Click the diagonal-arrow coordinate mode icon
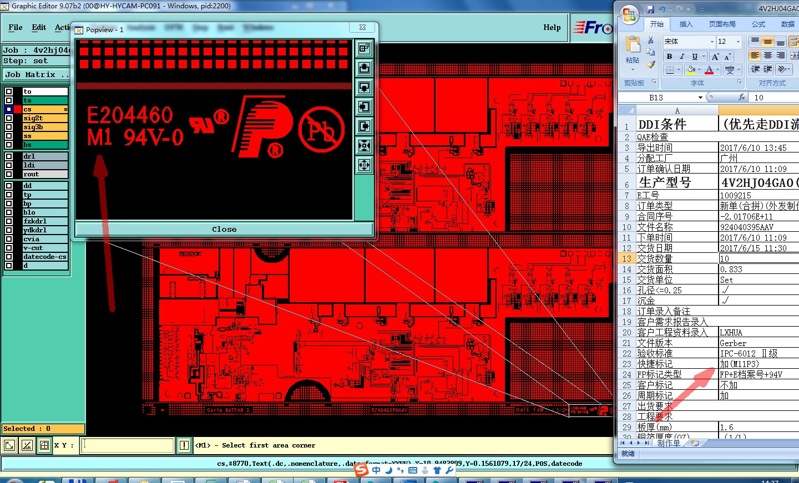 point(9,445)
